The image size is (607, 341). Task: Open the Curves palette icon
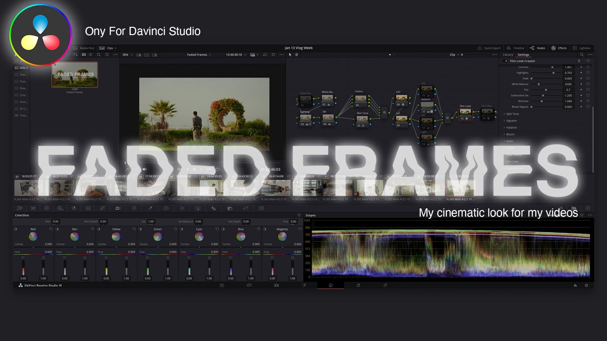point(102,208)
